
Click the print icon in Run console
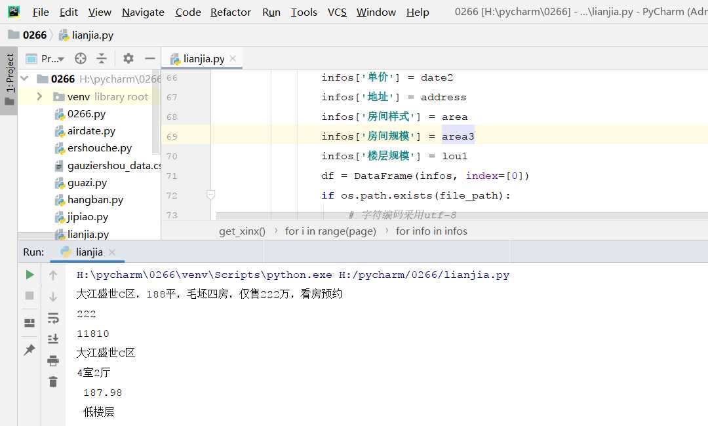pyautogui.click(x=53, y=360)
